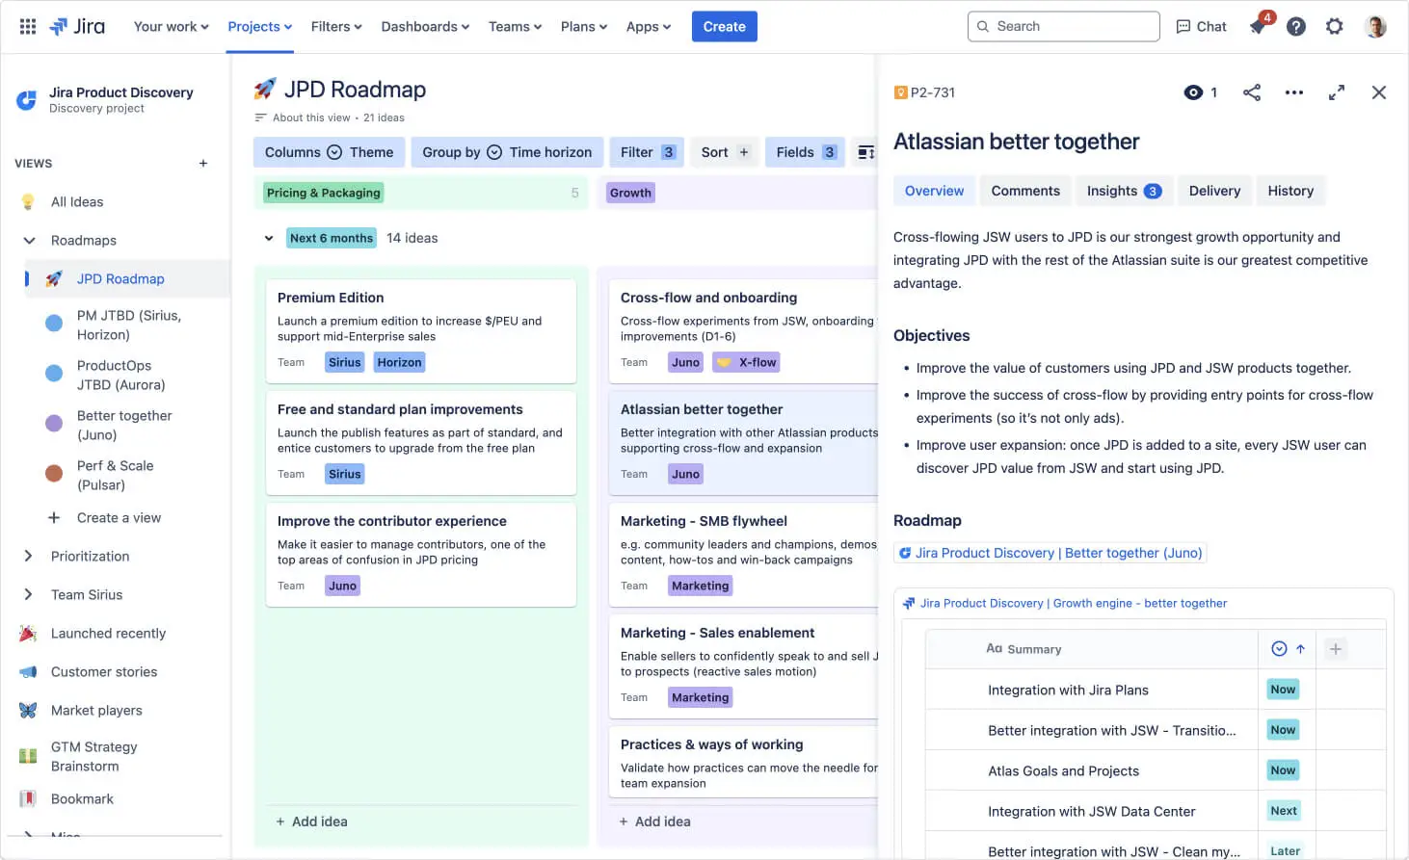The height and width of the screenshot is (860, 1409).
Task: Add a column with the plus icon
Action: coord(1336,649)
